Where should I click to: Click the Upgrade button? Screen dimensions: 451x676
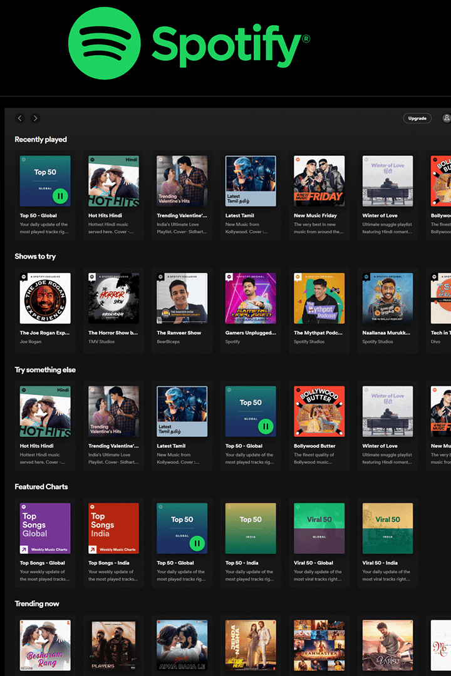[x=417, y=118]
